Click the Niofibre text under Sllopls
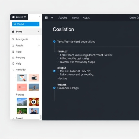 click(62, 78)
